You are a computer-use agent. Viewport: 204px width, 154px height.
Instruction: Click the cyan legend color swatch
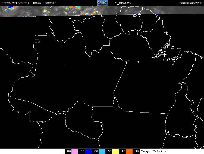point(102,151)
